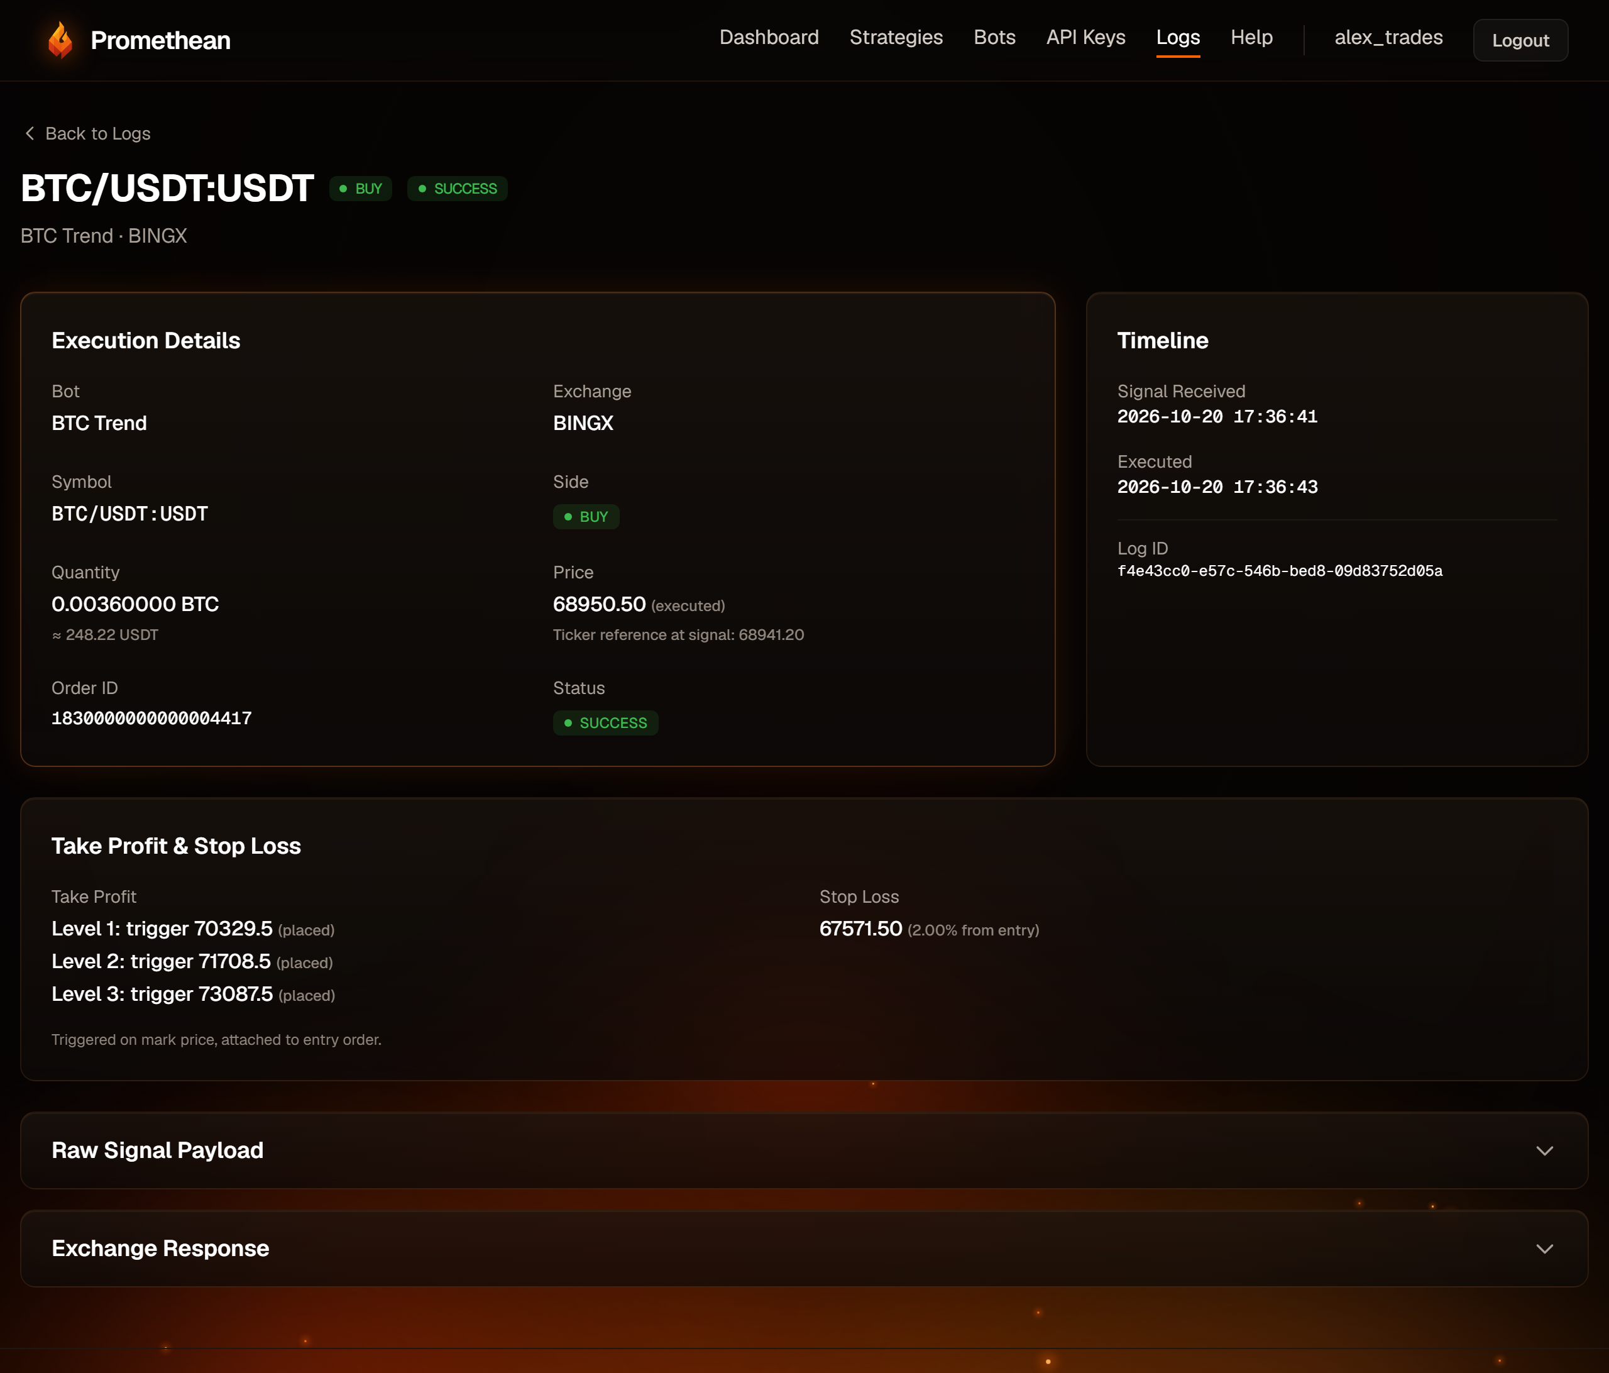Click executed price 68950.50
The image size is (1609, 1373).
599,604
